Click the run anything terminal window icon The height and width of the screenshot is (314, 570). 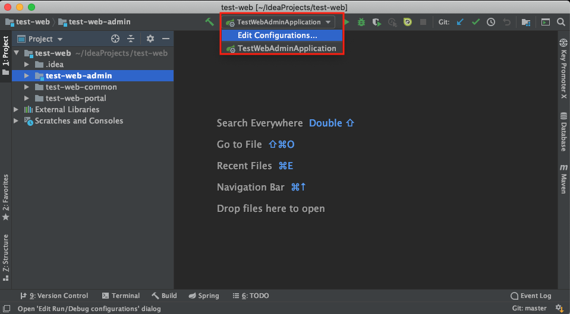click(x=545, y=22)
